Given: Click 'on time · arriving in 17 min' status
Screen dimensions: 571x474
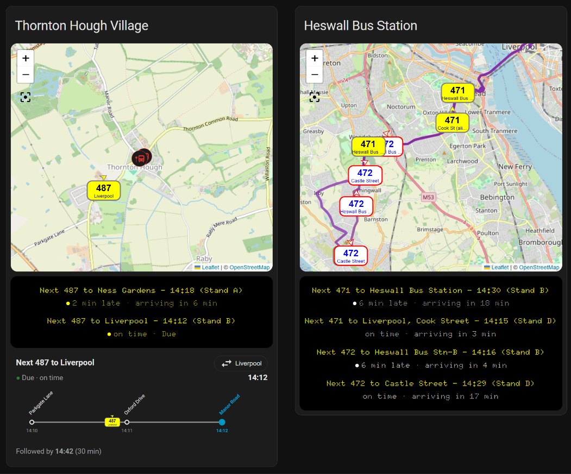Looking at the screenshot, I should click(430, 396).
